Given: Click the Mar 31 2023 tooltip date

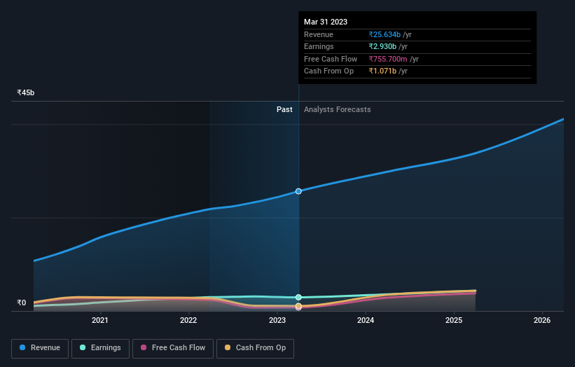Looking at the screenshot, I should tap(326, 22).
